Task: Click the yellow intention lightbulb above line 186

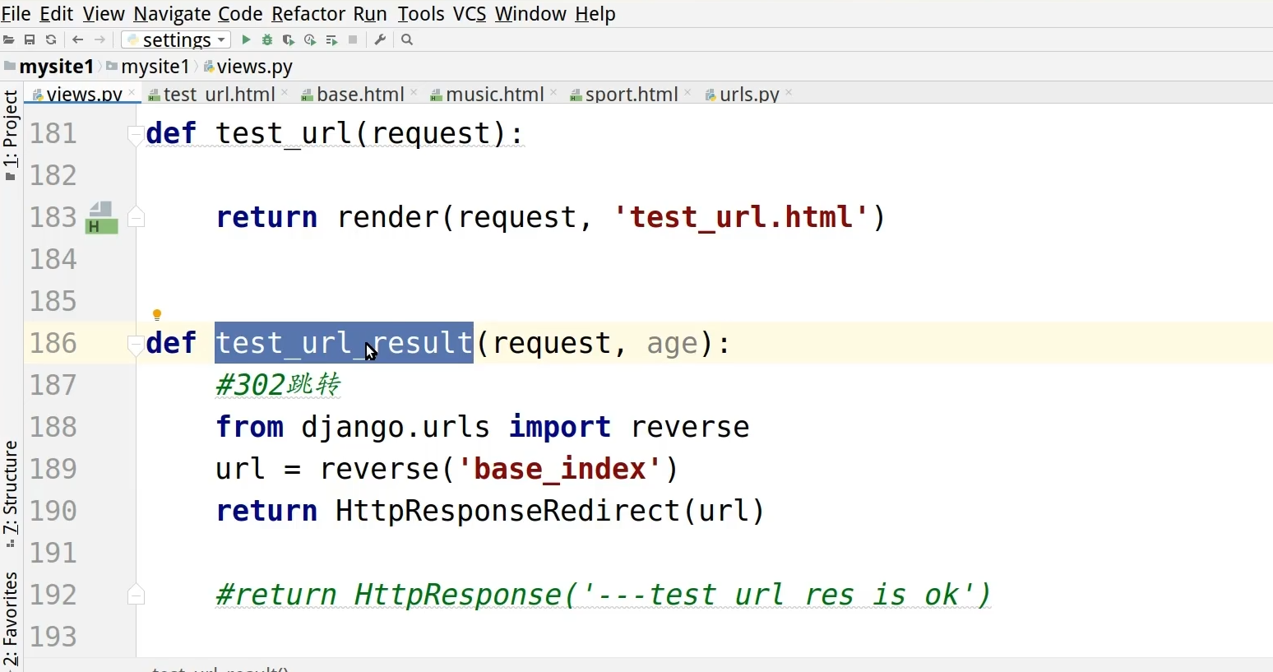Action: pyautogui.click(x=157, y=315)
